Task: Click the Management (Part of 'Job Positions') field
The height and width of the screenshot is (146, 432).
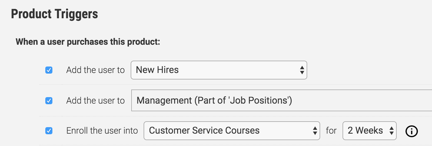Action: (282, 101)
